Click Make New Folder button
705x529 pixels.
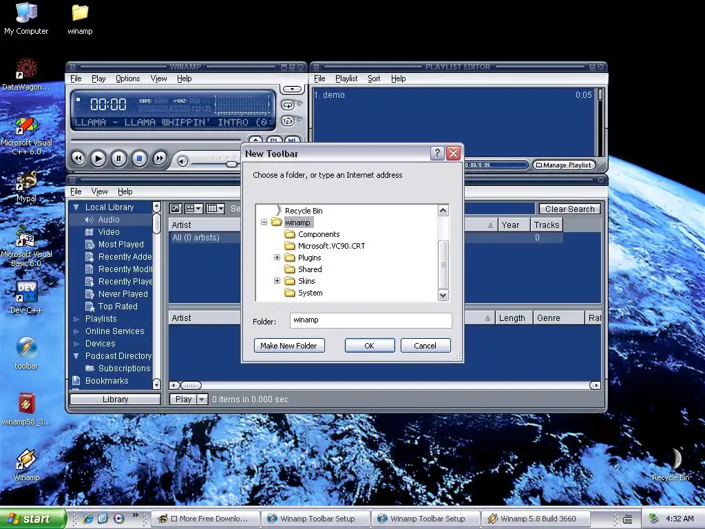[289, 346]
